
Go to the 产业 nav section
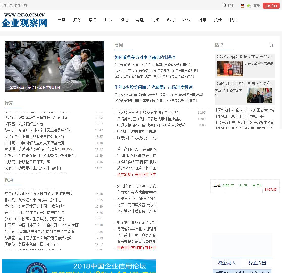click(187, 20)
